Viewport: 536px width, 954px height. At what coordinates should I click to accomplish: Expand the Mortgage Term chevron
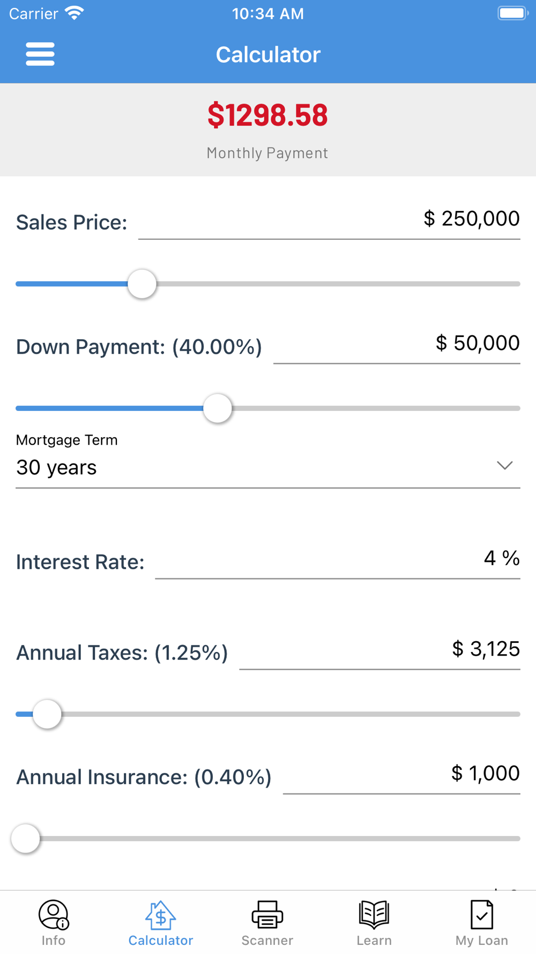[504, 465]
